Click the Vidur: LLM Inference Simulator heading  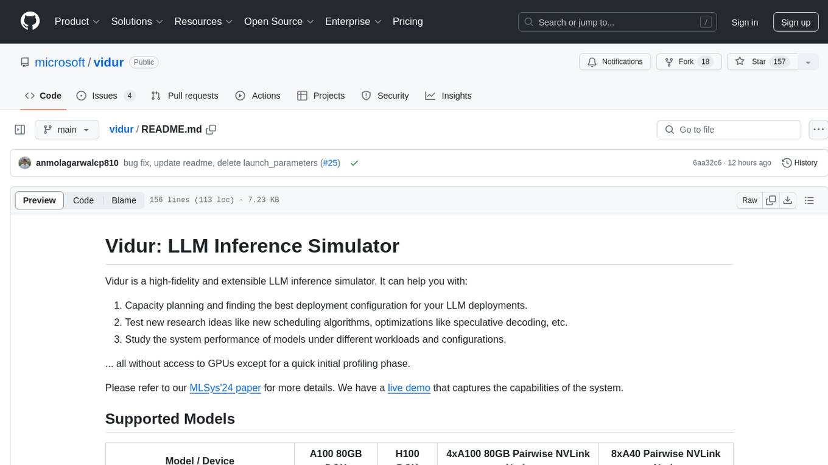(252, 245)
